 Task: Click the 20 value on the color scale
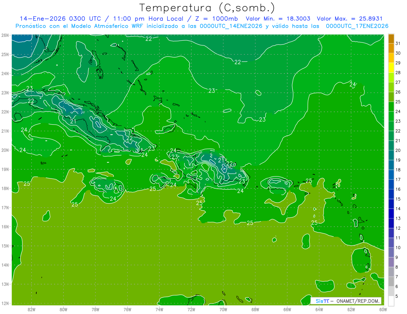coord(398,150)
